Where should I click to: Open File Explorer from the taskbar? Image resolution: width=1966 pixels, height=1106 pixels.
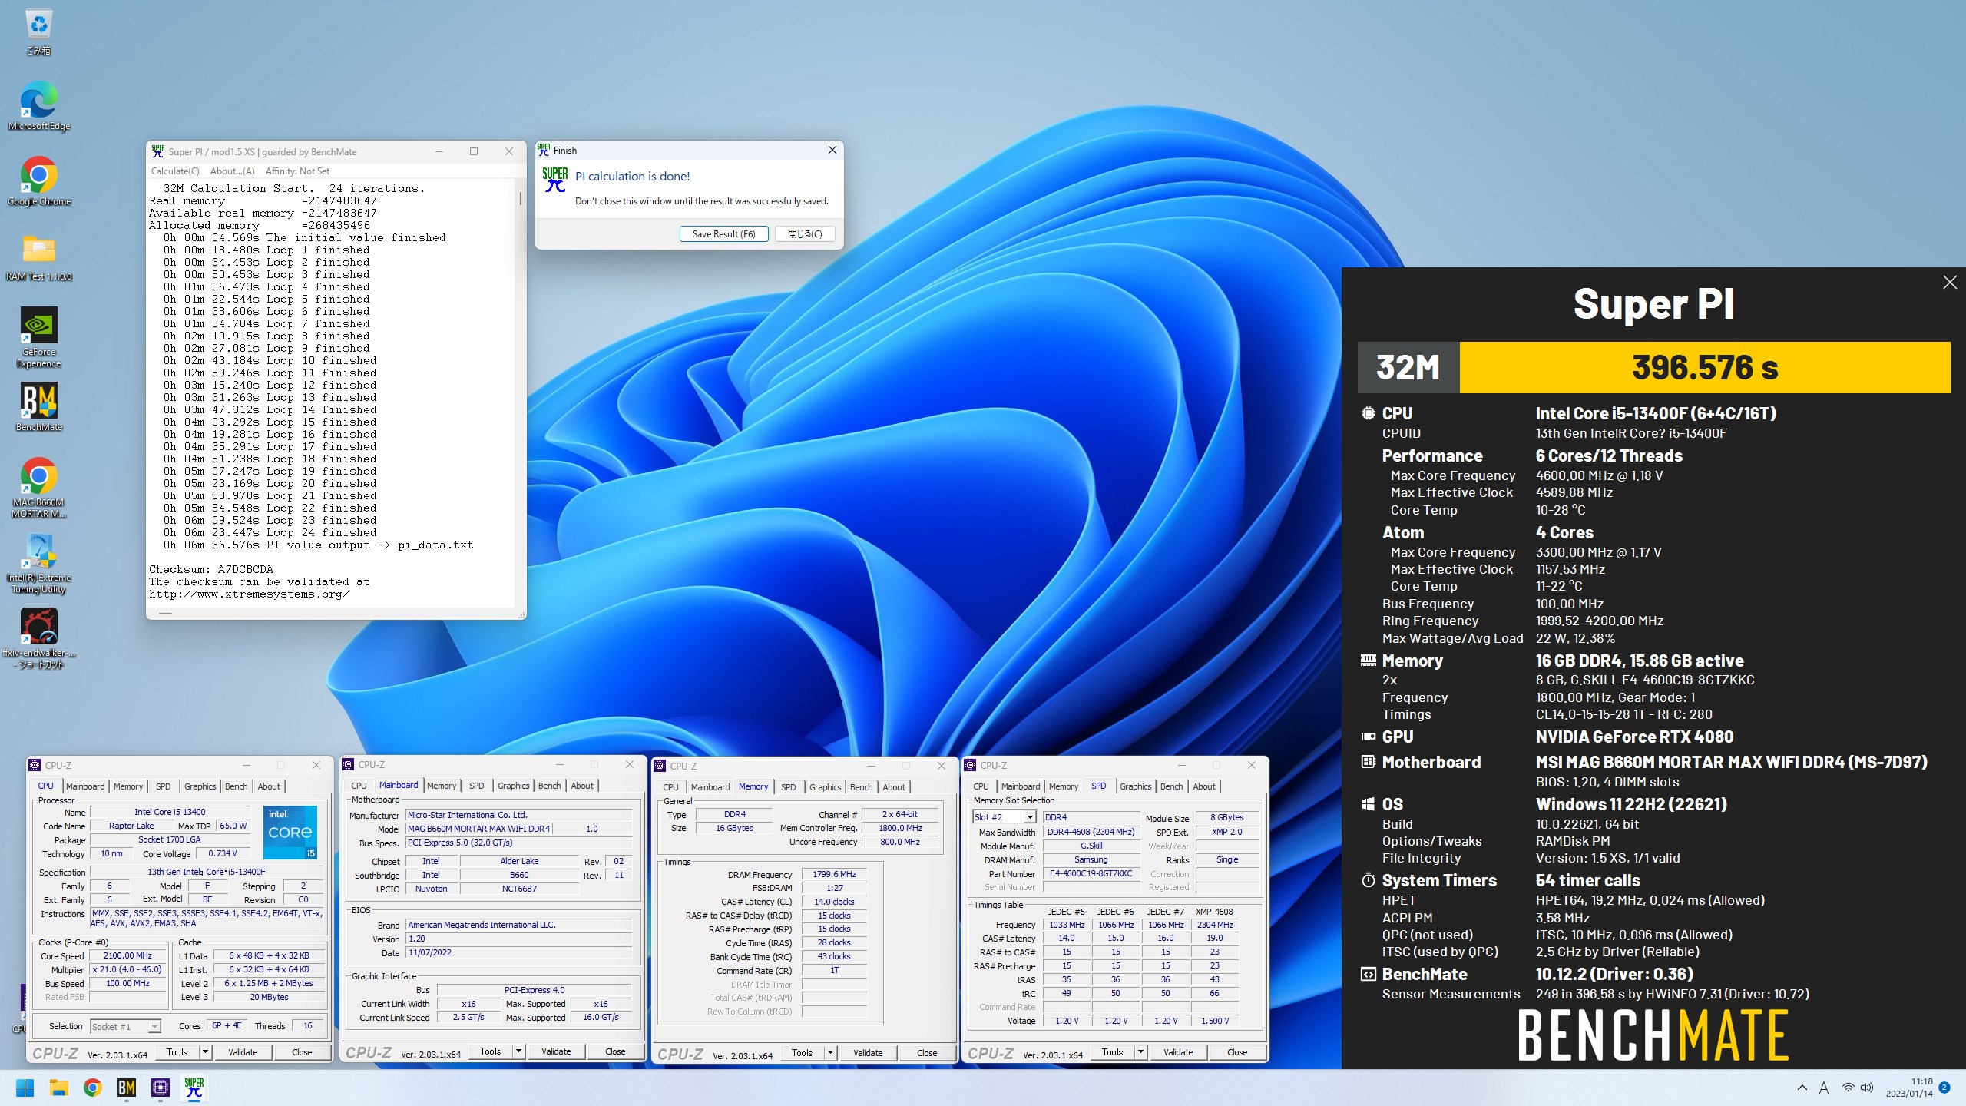[x=58, y=1088]
